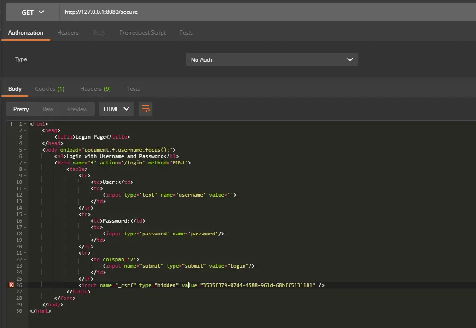Open the response Cookies (1) tab
The width and height of the screenshot is (476, 328).
50,89
